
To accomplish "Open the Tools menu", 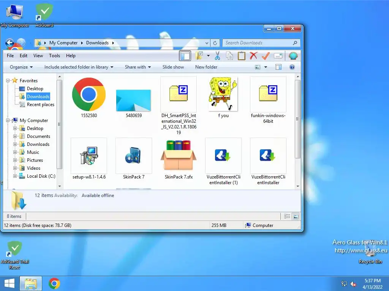I will [x=54, y=56].
